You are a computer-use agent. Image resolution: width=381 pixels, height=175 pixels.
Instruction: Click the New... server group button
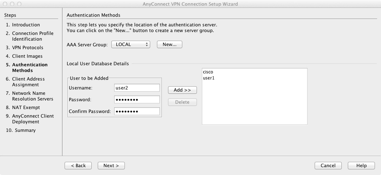(169, 45)
